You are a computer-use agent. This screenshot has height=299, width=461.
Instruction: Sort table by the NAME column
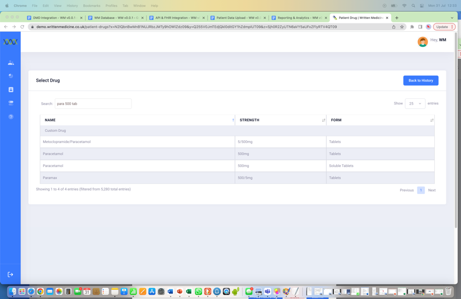137,120
